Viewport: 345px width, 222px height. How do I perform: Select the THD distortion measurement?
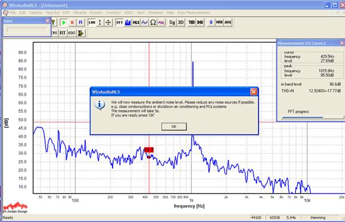(192, 22)
